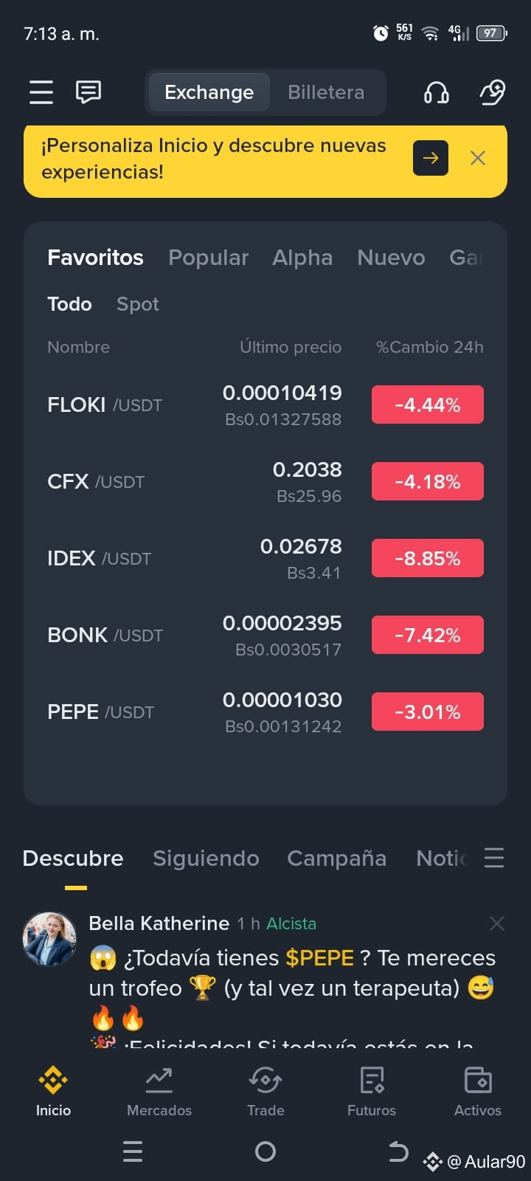The image size is (531, 1181).
Task: Toggle FLOKI -4.44% change badge
Action: tap(428, 404)
